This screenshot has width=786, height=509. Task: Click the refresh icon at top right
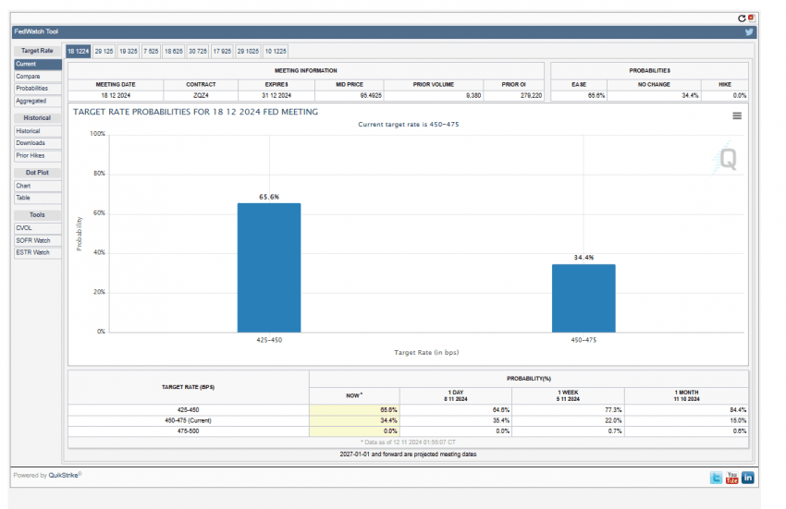(x=742, y=18)
